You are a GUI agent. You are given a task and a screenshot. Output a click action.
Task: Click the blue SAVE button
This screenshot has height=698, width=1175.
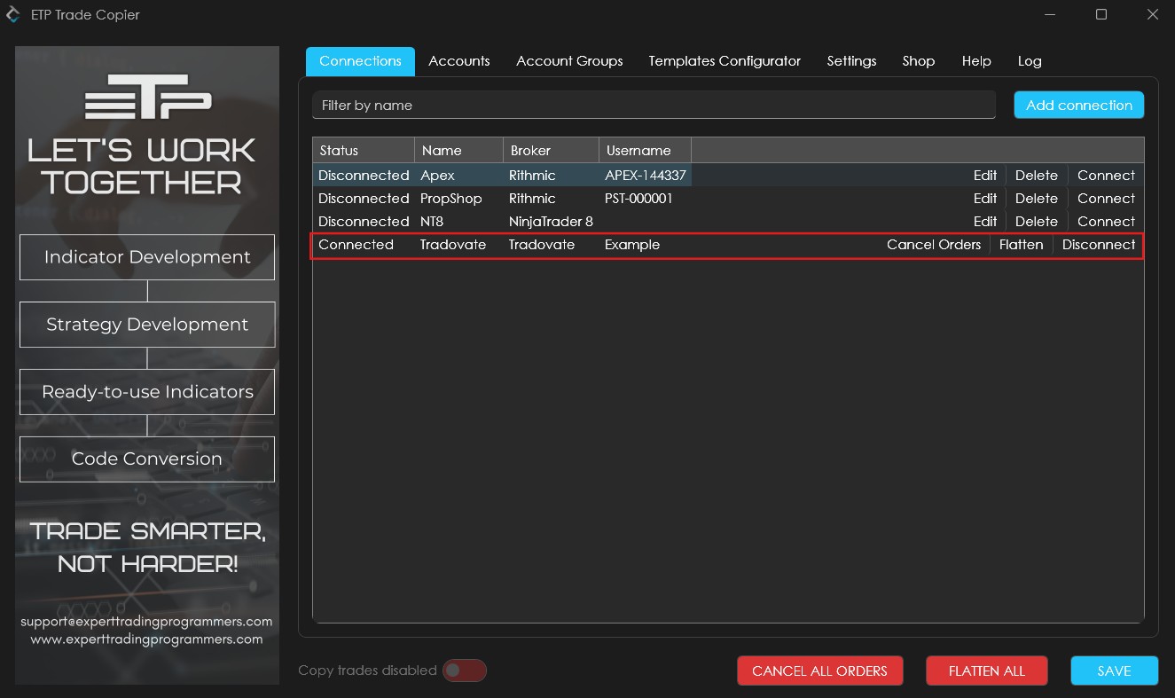pos(1114,671)
